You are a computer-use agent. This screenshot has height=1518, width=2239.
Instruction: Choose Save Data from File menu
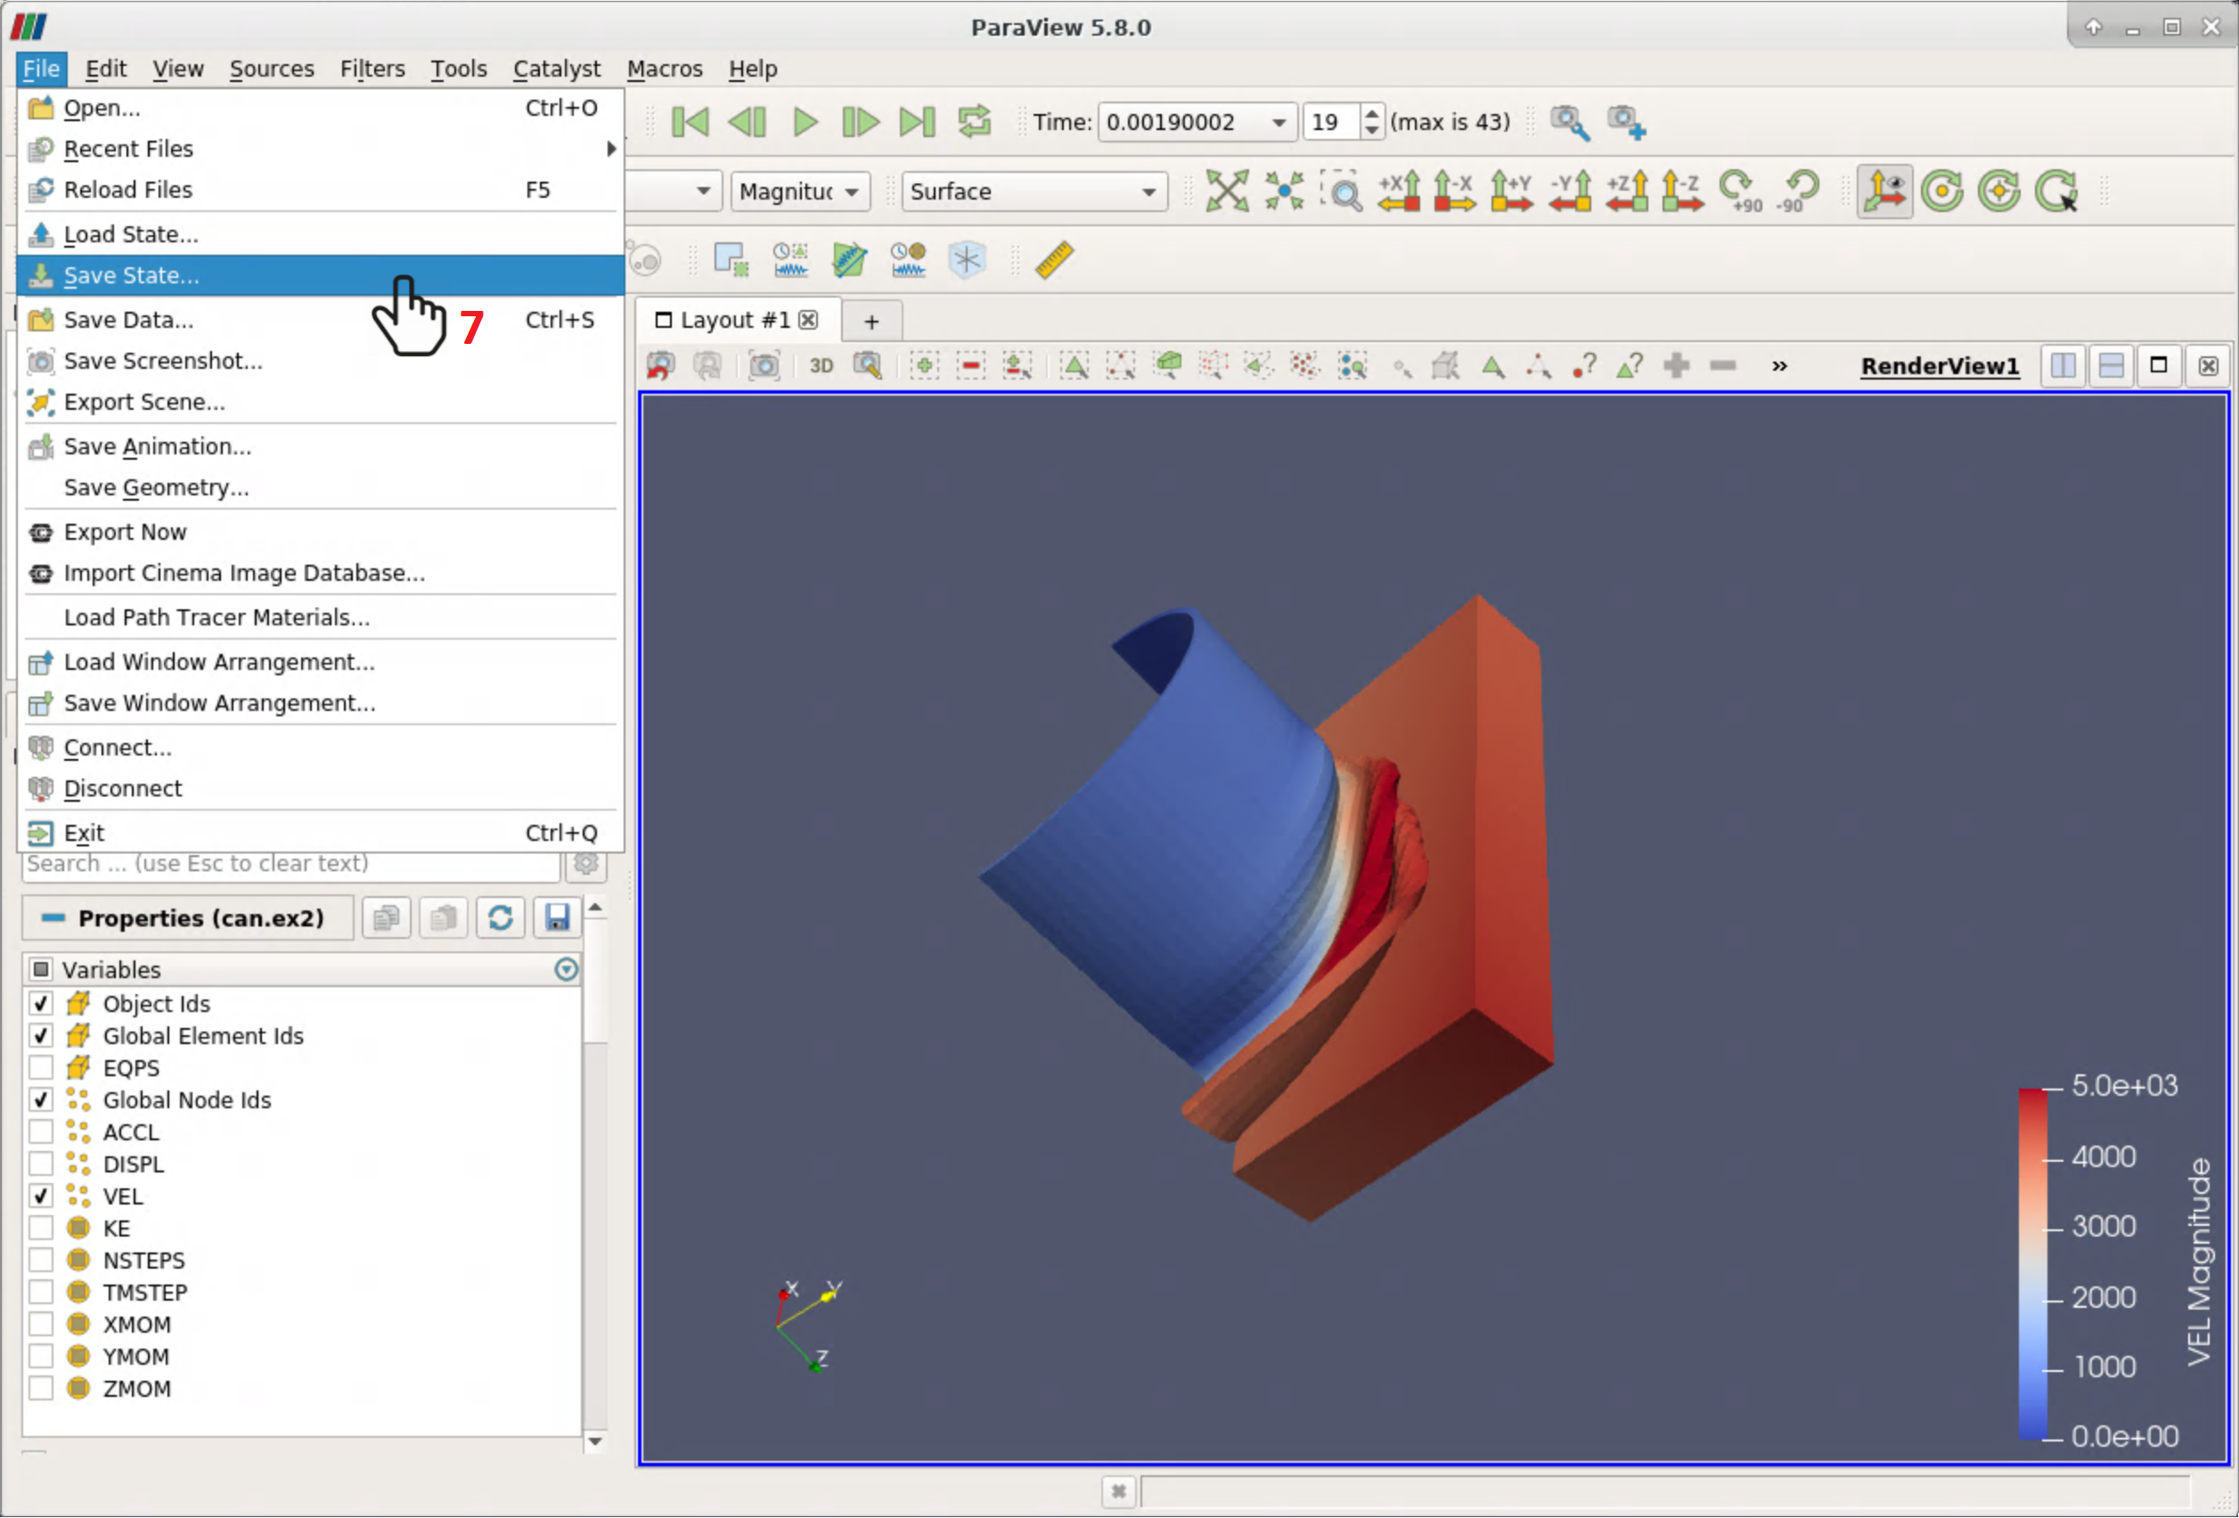pos(320,320)
